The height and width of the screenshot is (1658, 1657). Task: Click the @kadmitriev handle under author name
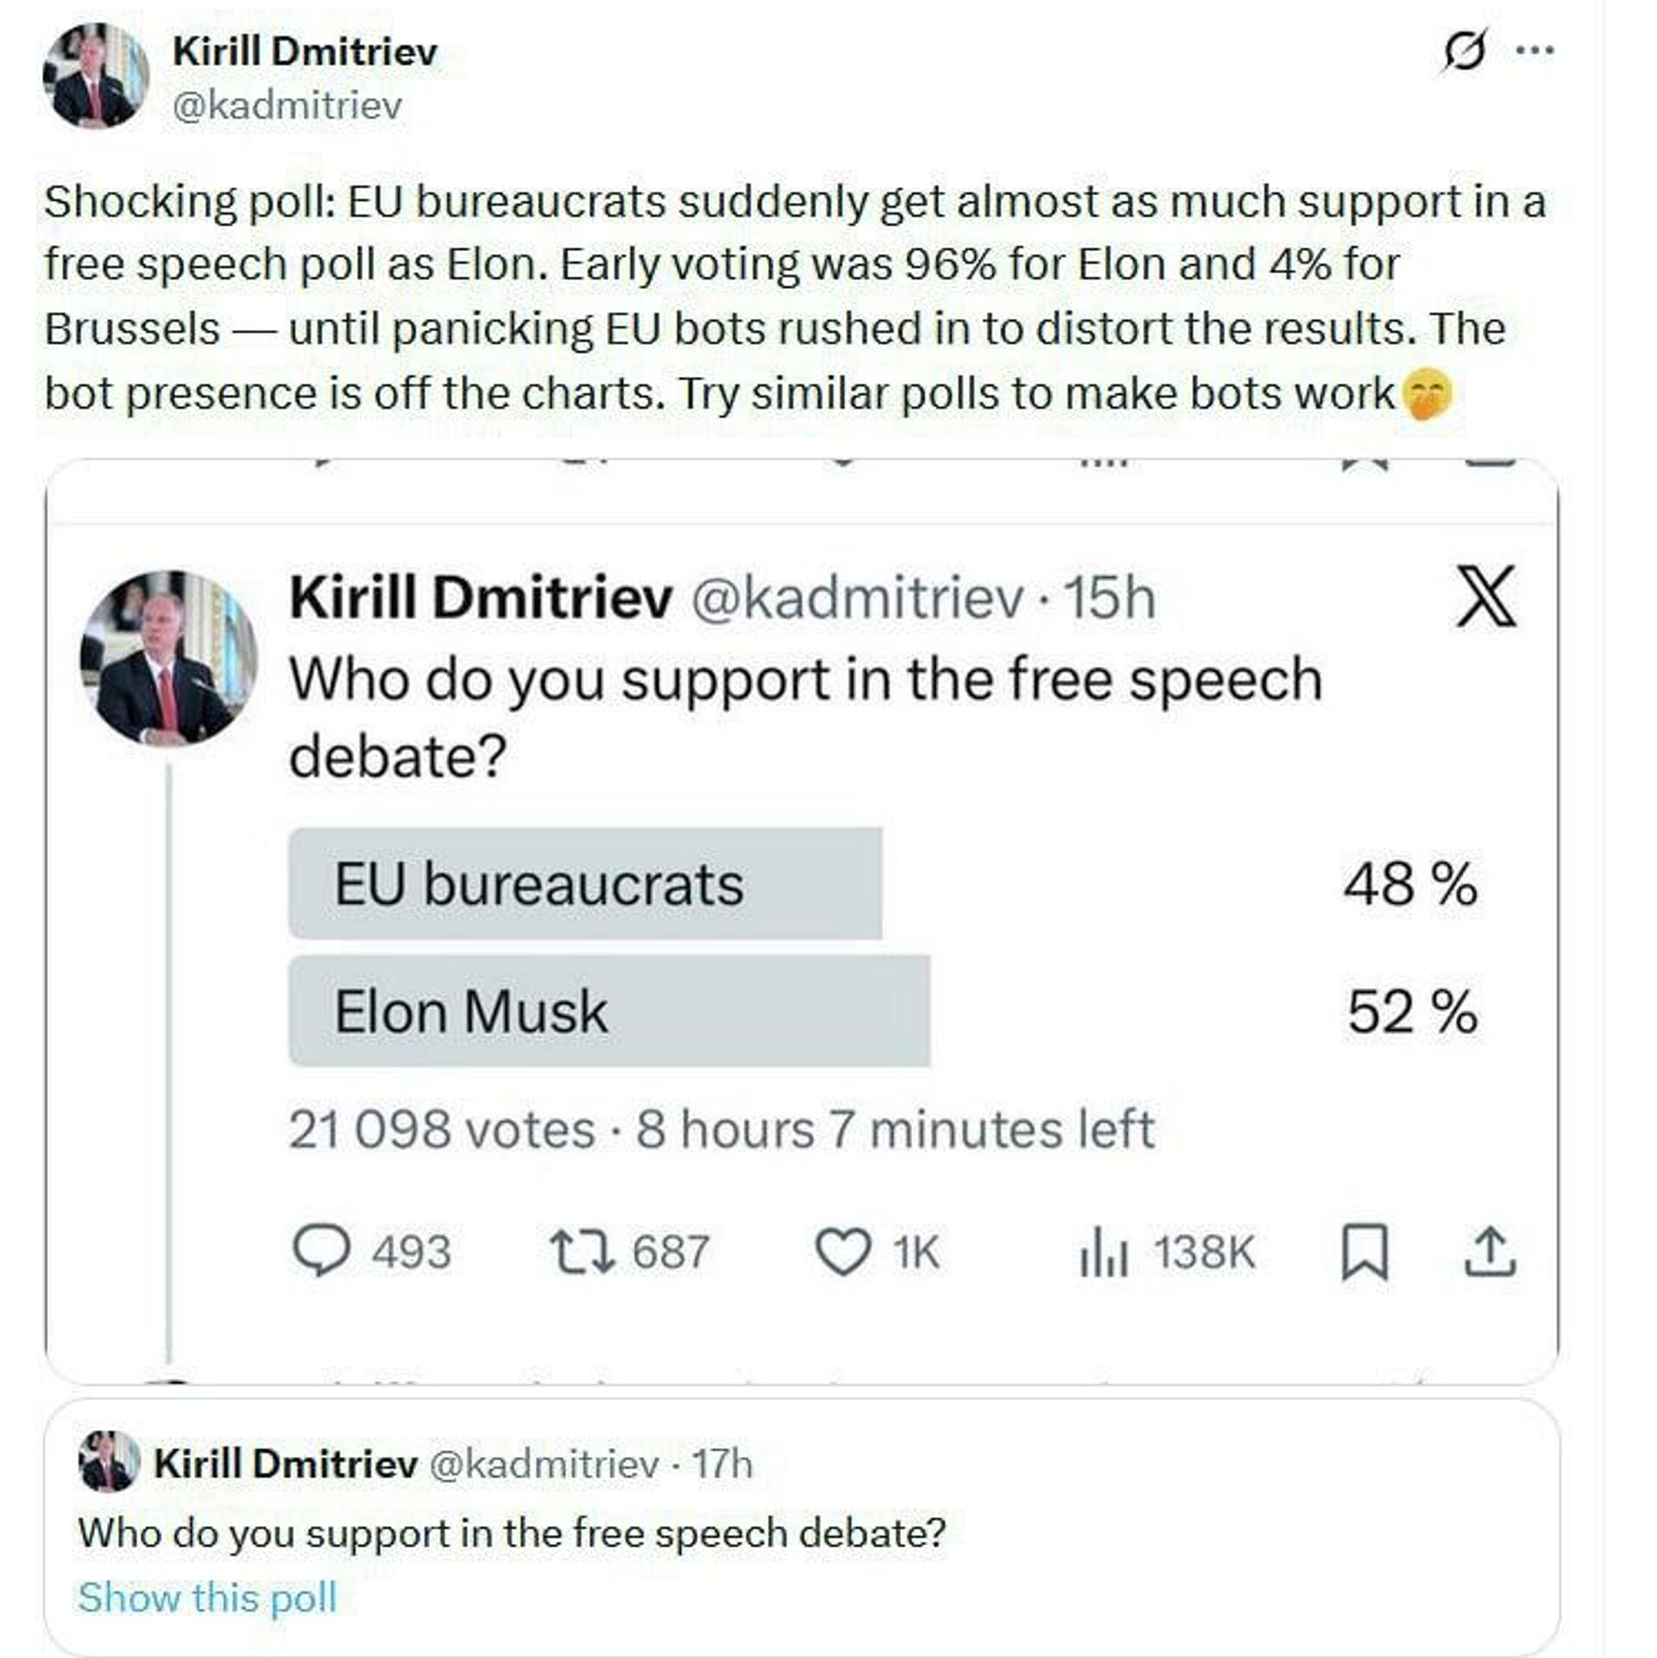tap(287, 106)
